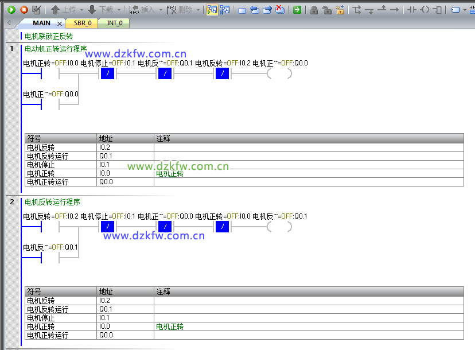475x350 pixels.
Task: Insert a normally open contact
Action: click(411, 10)
